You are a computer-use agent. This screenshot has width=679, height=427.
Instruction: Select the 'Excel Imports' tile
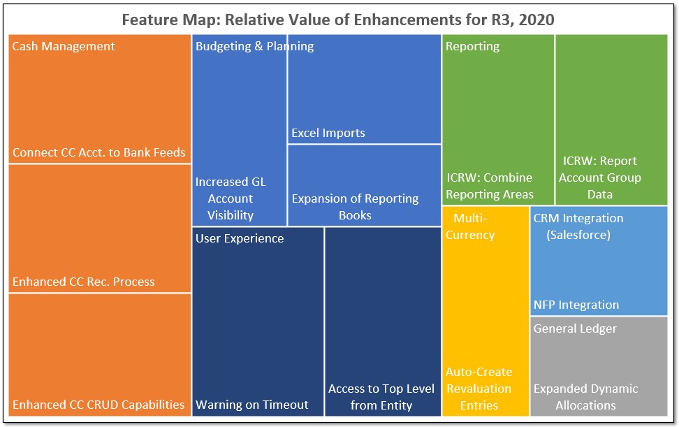363,91
